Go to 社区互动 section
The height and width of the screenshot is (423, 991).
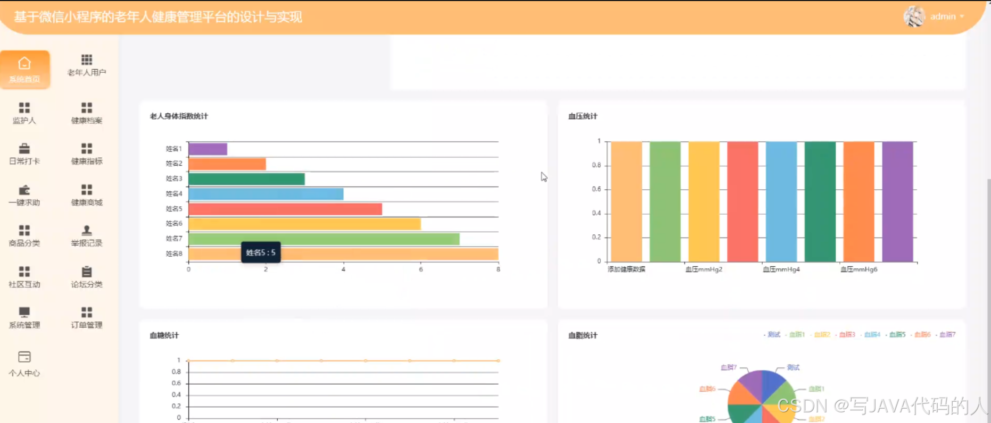tap(24, 277)
